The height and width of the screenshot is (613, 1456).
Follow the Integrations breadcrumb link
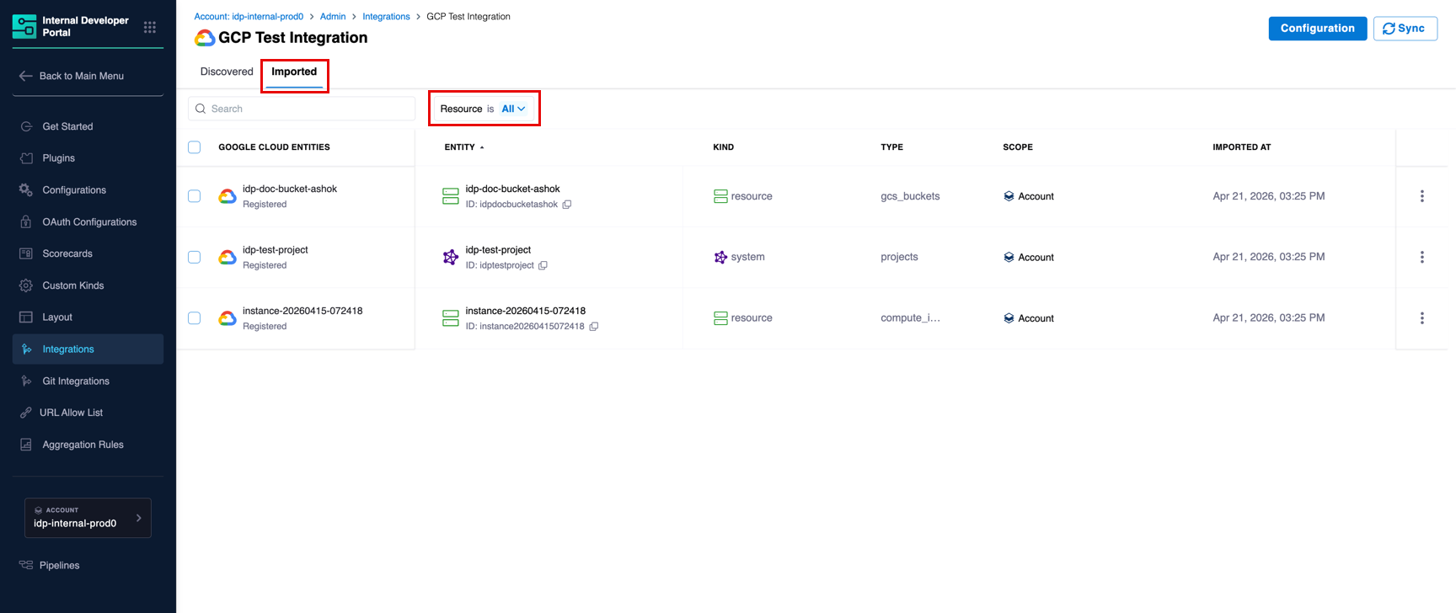[386, 17]
